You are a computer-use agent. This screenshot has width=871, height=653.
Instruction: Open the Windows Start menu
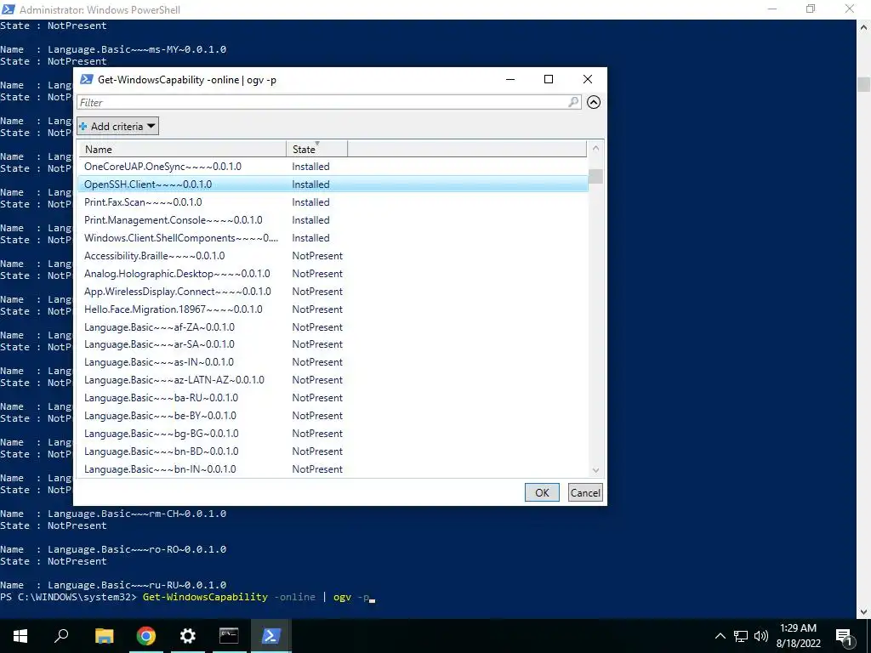pyautogui.click(x=20, y=636)
